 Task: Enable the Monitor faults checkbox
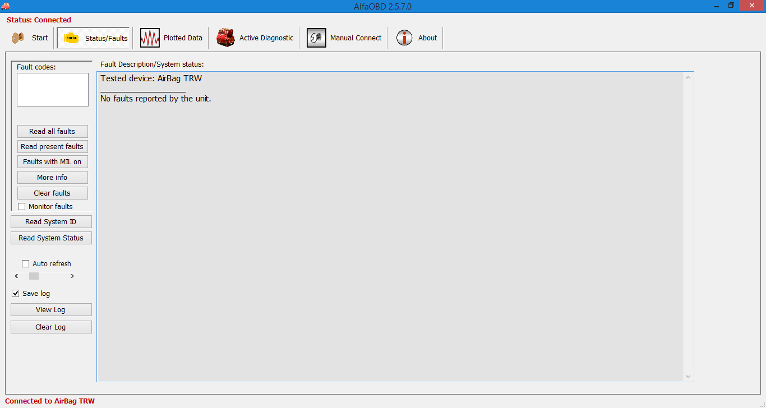click(x=22, y=207)
